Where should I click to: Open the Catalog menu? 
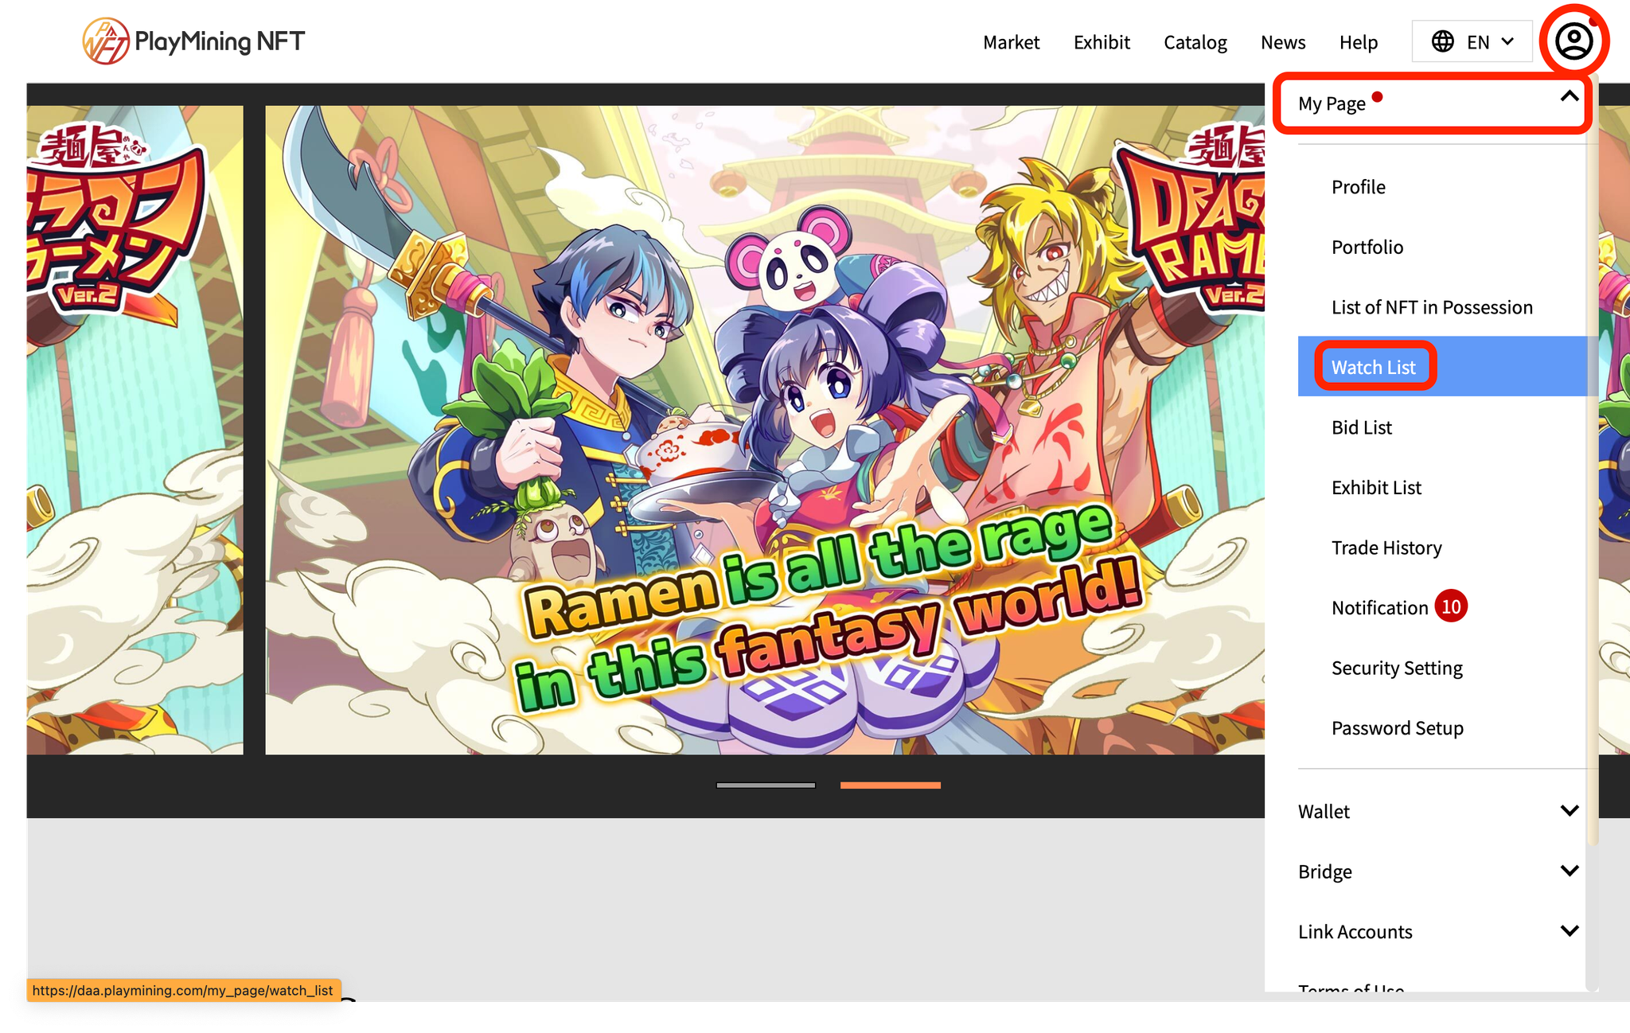1195,42
